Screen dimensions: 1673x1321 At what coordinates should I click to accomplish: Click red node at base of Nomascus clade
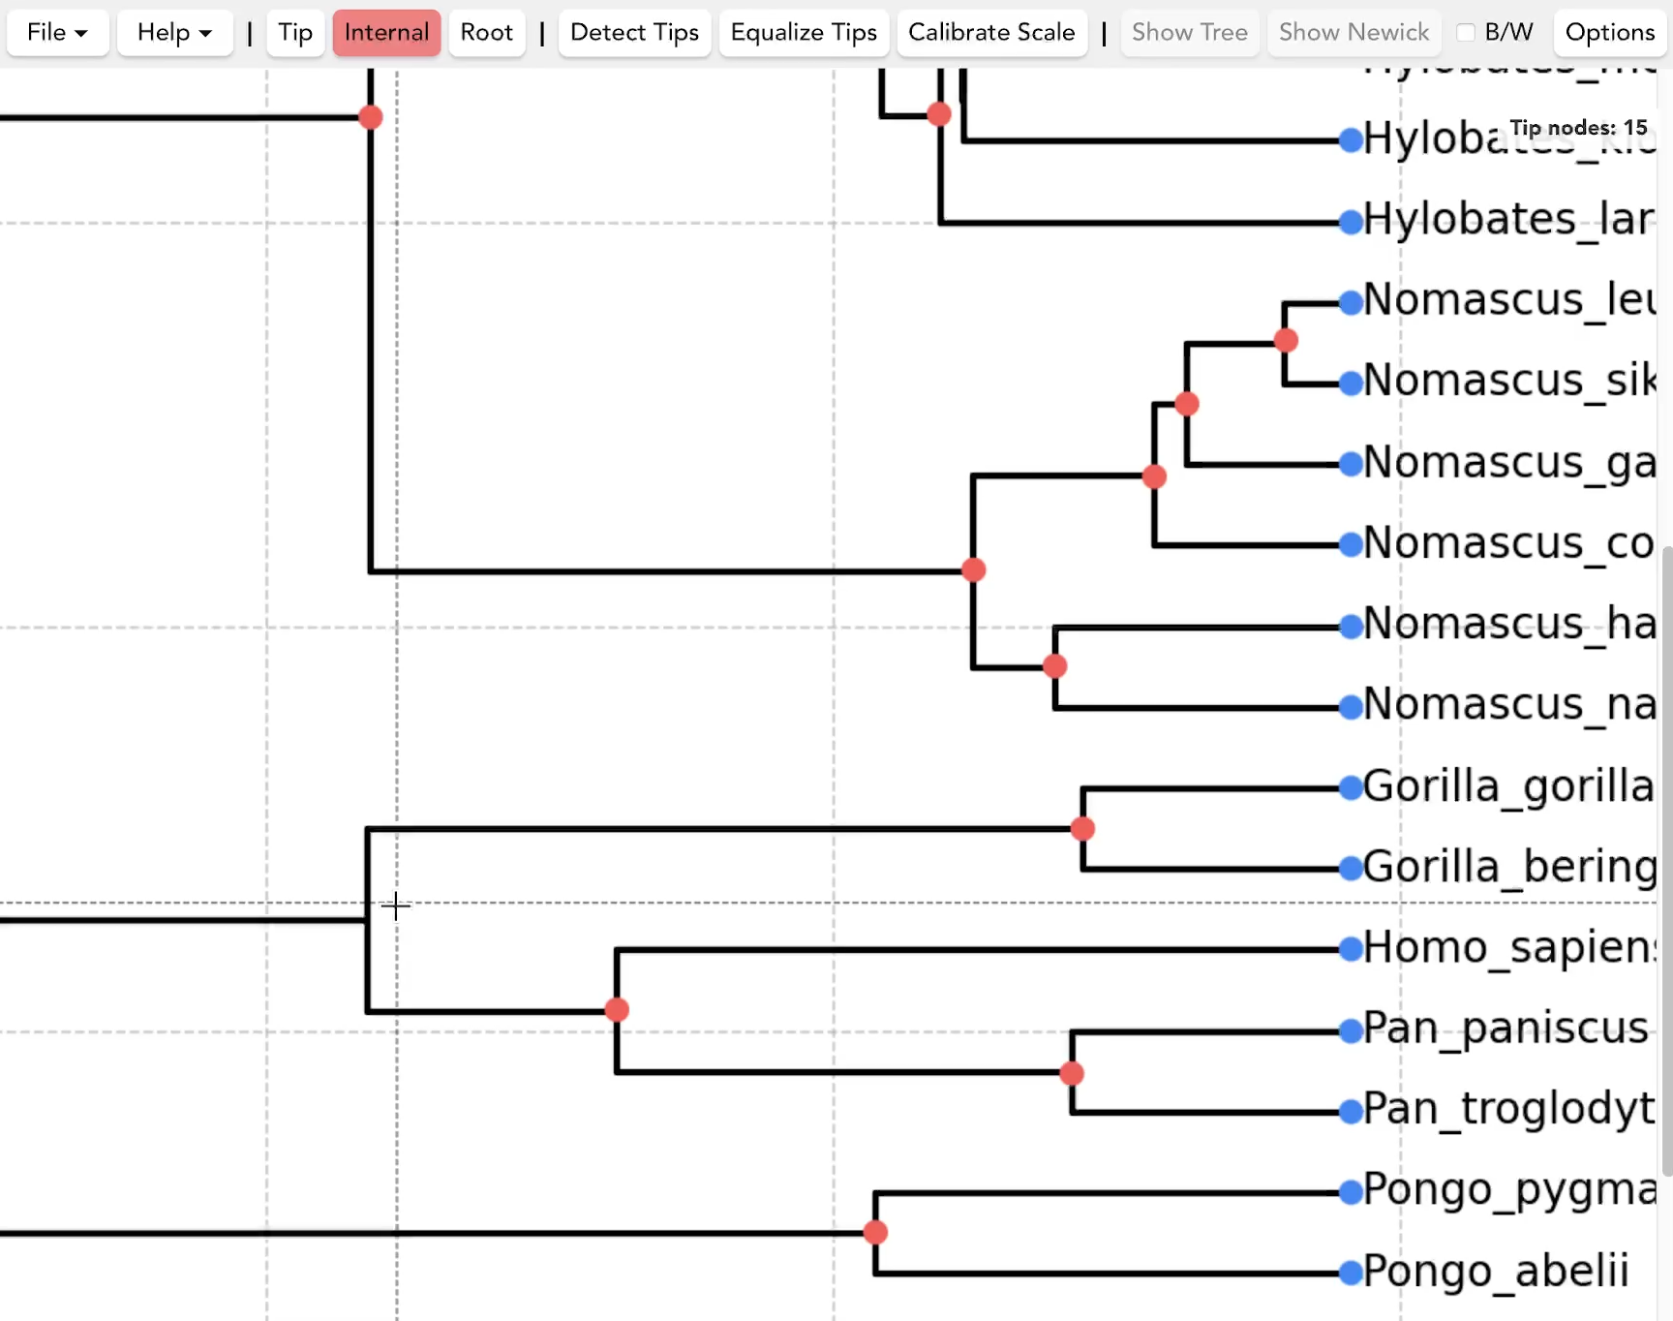(974, 569)
